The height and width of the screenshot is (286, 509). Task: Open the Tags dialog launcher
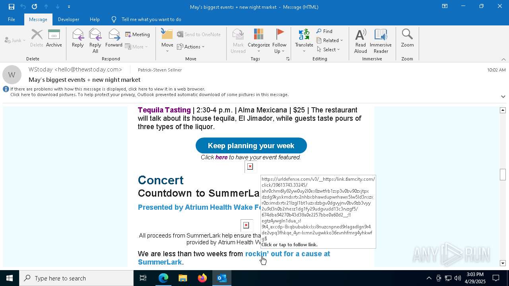(288, 59)
